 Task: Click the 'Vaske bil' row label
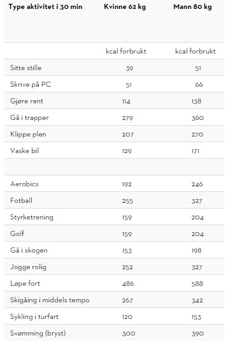[24, 151]
